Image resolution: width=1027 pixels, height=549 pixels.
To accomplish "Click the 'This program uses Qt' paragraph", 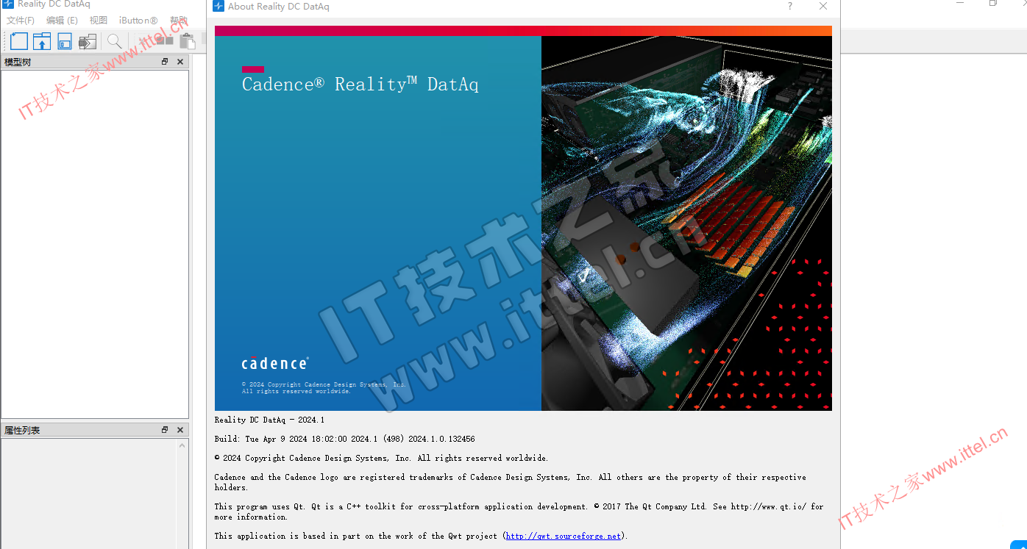I will [519, 512].
